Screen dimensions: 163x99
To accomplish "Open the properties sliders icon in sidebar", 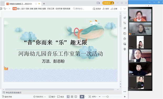I will [125, 23].
